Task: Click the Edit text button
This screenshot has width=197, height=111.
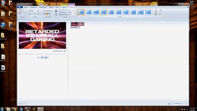Action: 56,12
